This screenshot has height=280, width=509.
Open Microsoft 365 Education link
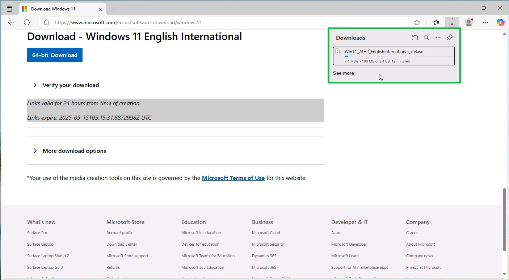[203, 267]
